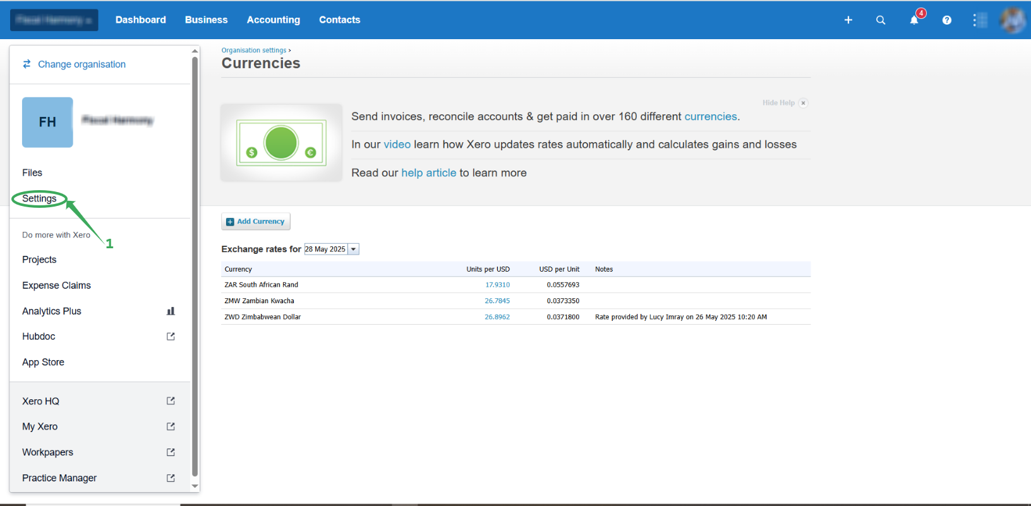
Task: Select Files in organisation menu
Action: (32, 172)
